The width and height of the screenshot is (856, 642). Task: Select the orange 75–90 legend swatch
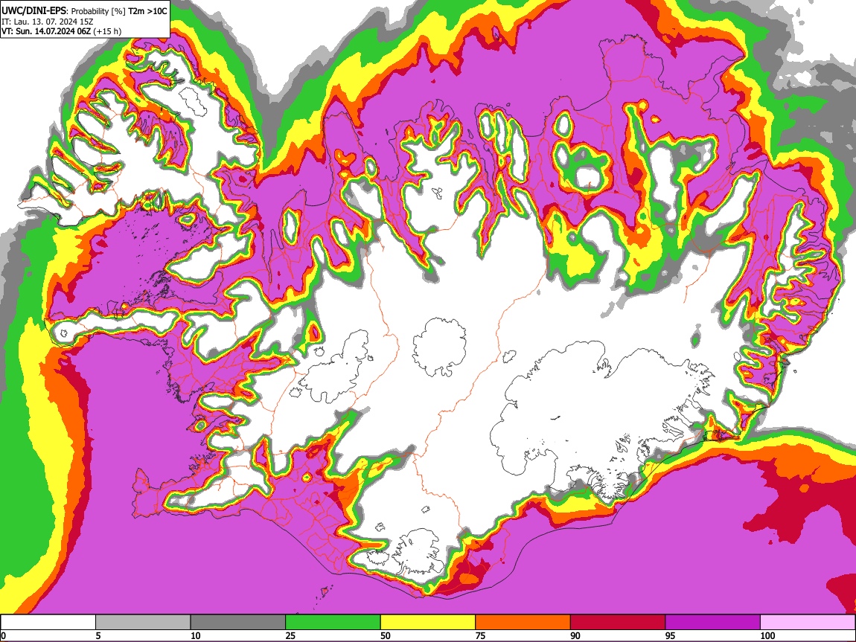point(523,623)
